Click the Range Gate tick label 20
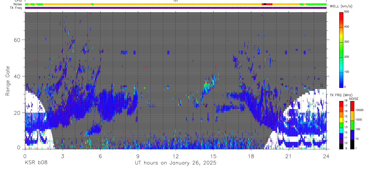 coord(17,113)
